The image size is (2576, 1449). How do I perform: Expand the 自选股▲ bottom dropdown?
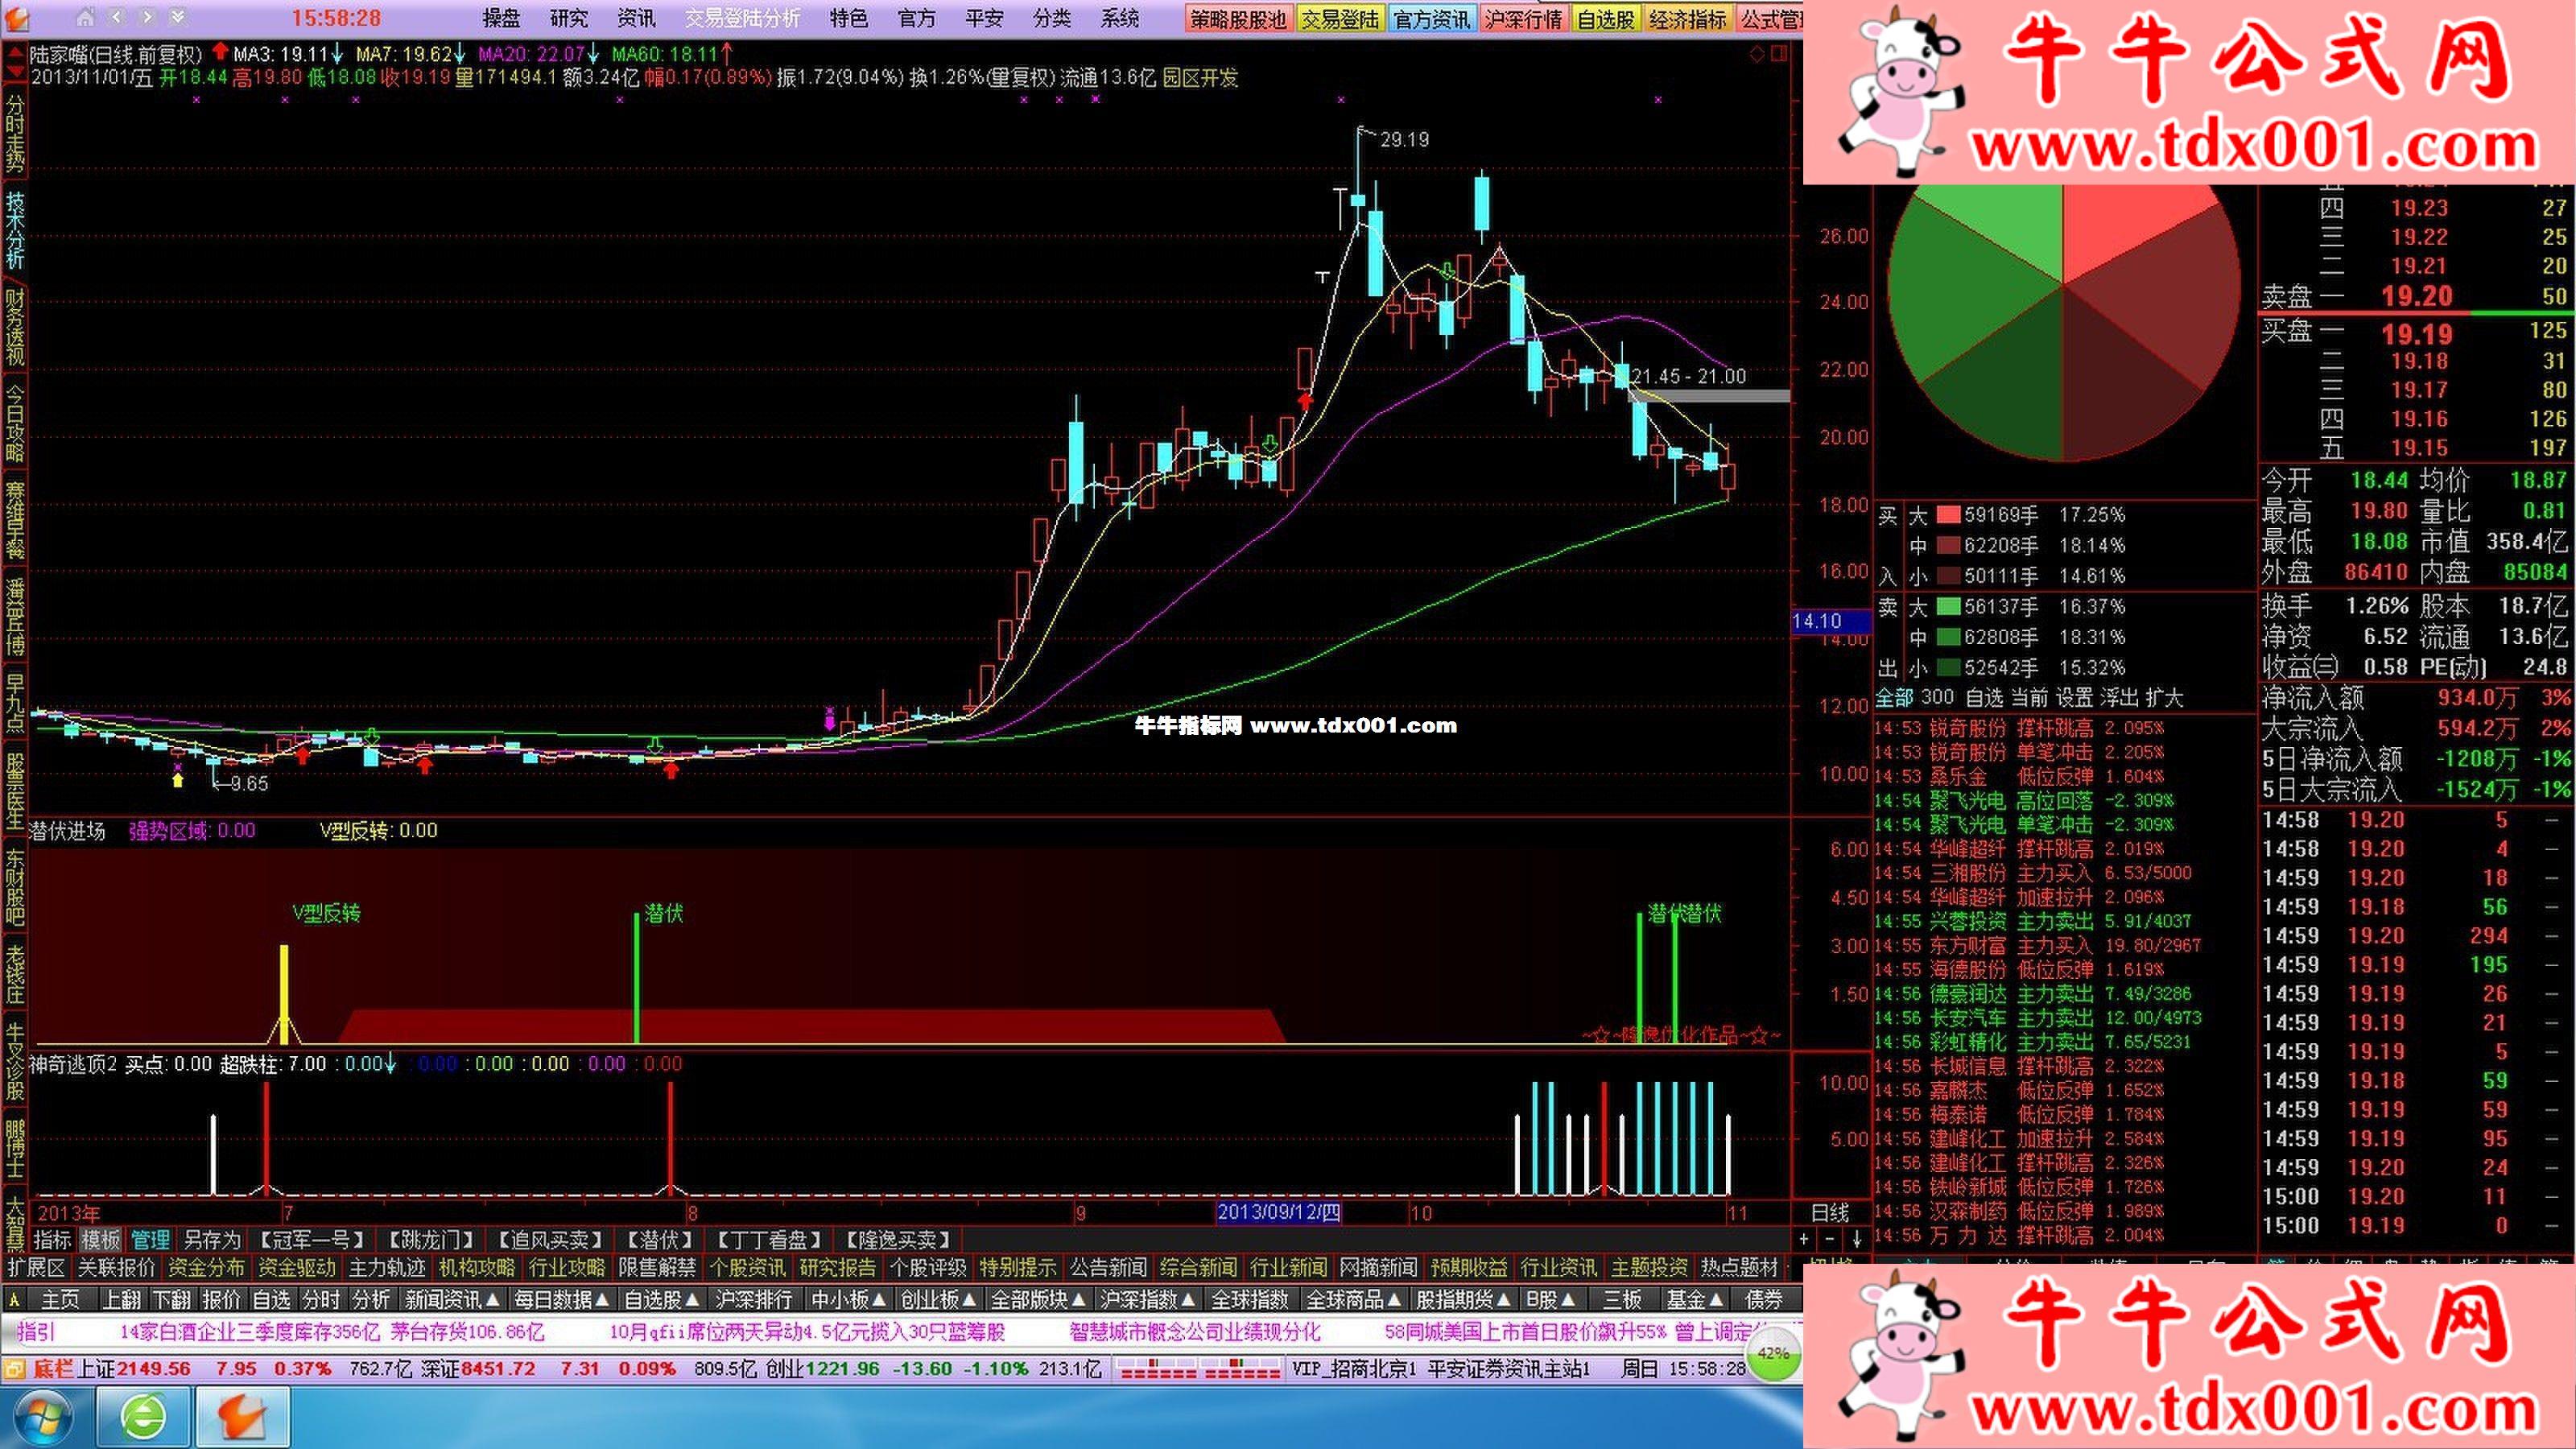click(x=662, y=1299)
